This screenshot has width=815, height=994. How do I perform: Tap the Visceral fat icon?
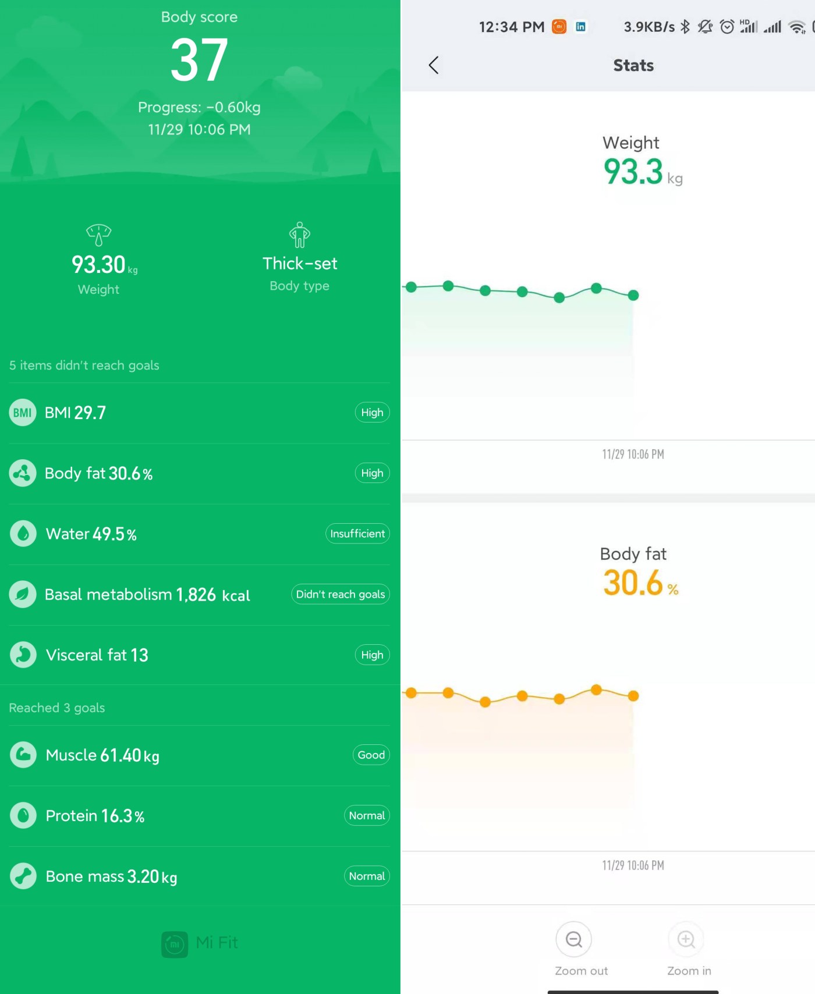pyautogui.click(x=23, y=655)
